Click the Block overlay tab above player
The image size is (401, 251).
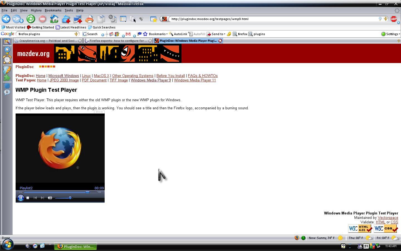click(x=99, y=112)
